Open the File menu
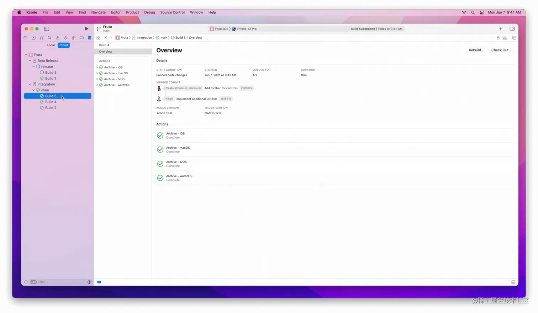 46,12
